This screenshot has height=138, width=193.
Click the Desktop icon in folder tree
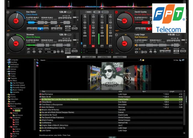pyautogui.click(x=9, y=62)
